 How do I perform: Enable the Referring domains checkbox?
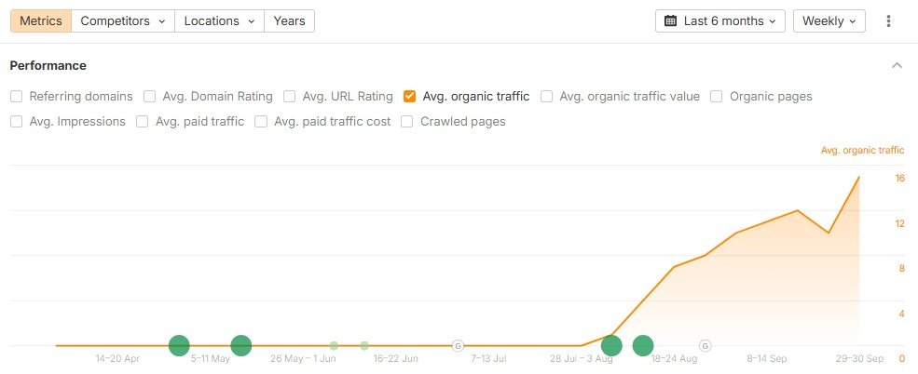17,96
